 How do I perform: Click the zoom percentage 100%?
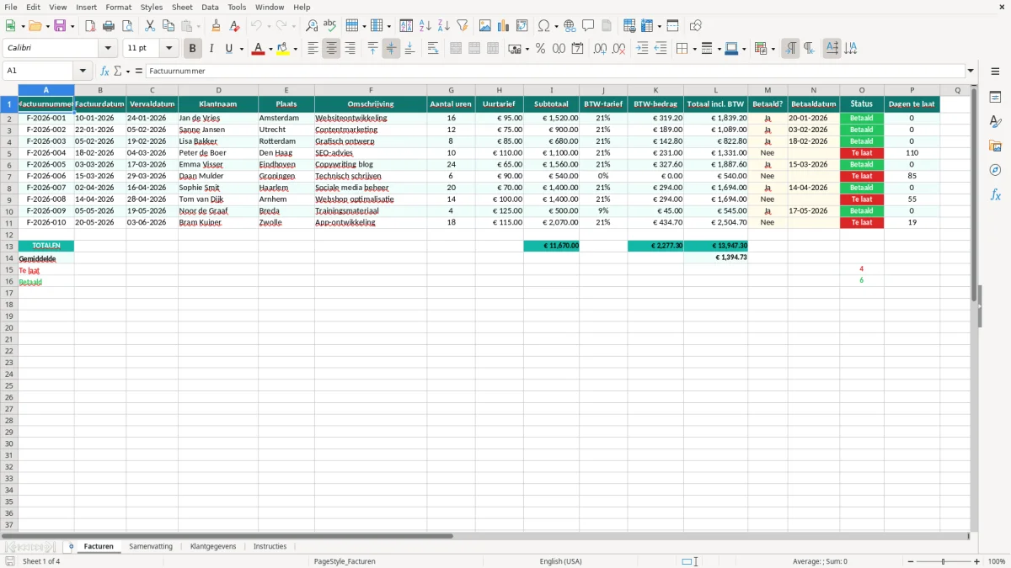point(997,561)
